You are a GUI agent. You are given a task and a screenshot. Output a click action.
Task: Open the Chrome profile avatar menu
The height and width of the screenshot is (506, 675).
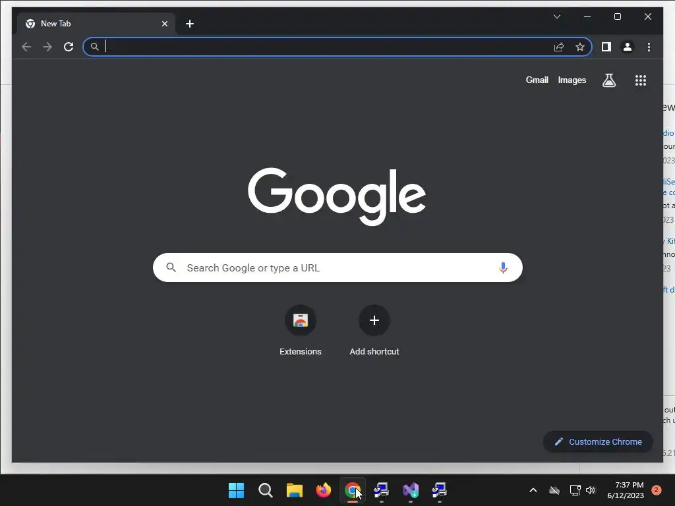(x=628, y=47)
